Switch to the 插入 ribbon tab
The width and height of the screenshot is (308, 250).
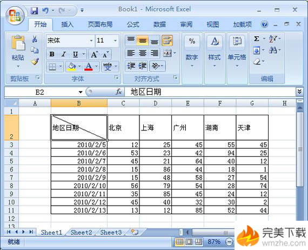click(x=68, y=24)
